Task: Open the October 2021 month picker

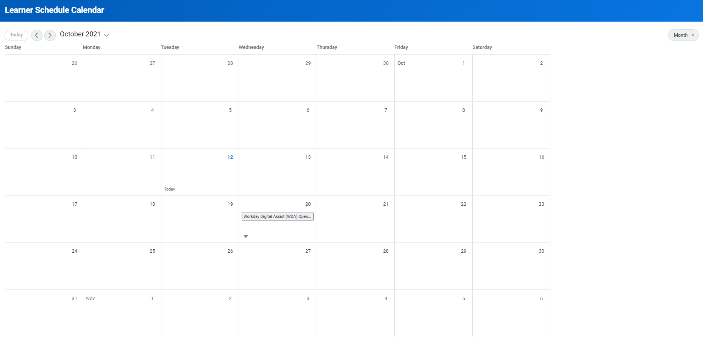Action: (84, 34)
